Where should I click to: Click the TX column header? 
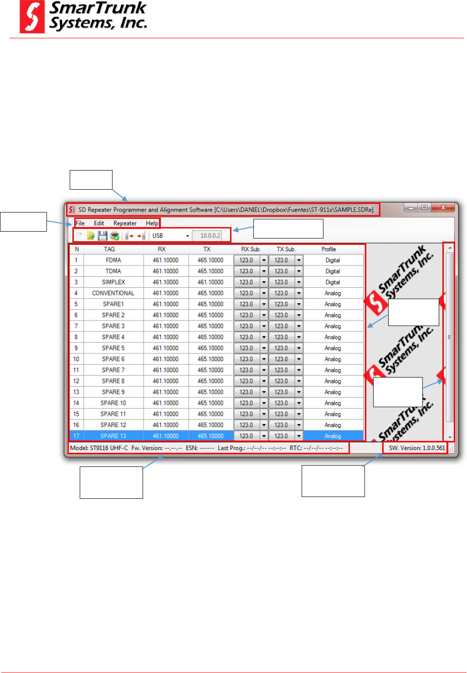tap(207, 249)
